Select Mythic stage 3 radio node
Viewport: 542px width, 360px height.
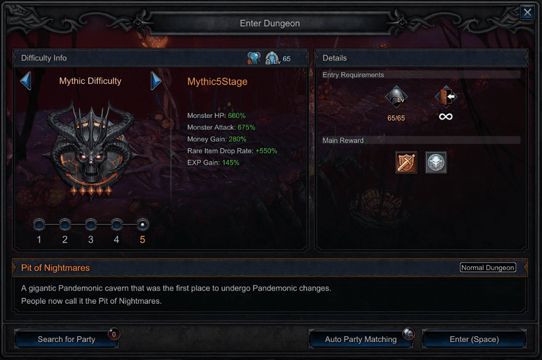click(90, 225)
